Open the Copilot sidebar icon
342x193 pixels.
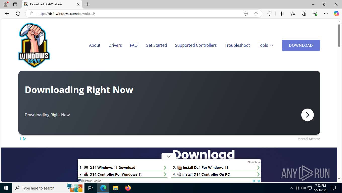tap(336, 14)
